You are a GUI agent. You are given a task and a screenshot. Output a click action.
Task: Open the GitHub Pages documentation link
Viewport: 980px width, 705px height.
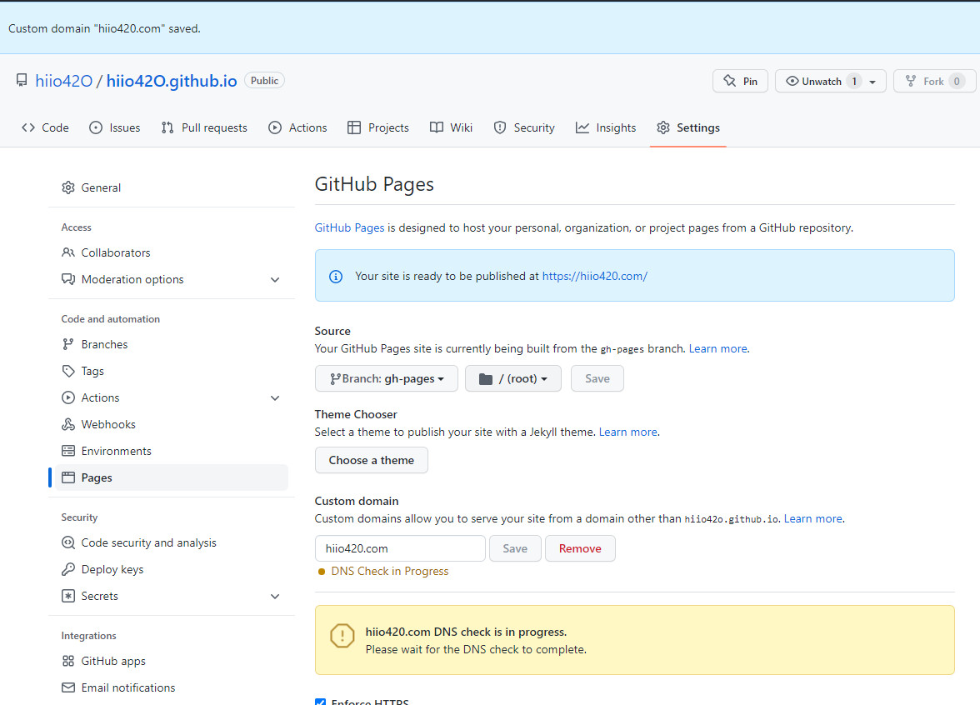coord(349,227)
